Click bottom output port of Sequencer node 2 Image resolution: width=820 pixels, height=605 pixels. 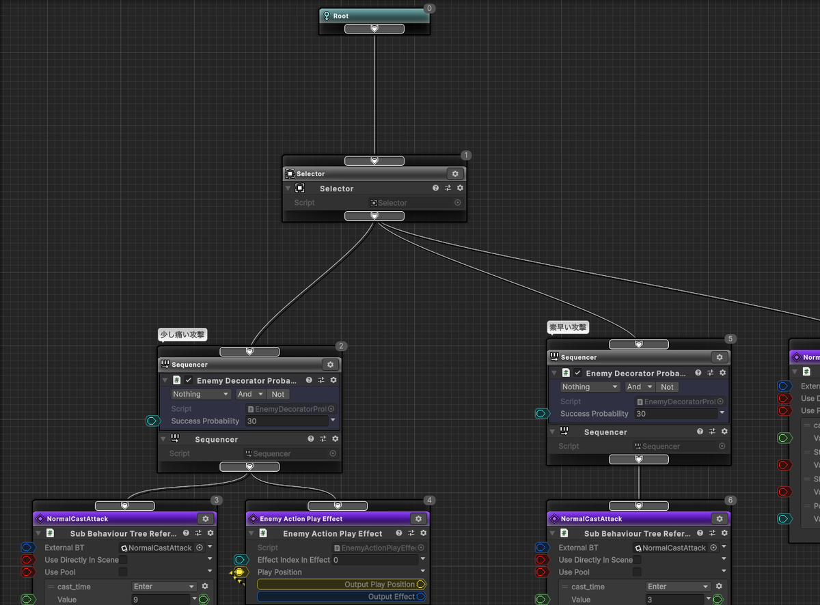point(249,467)
